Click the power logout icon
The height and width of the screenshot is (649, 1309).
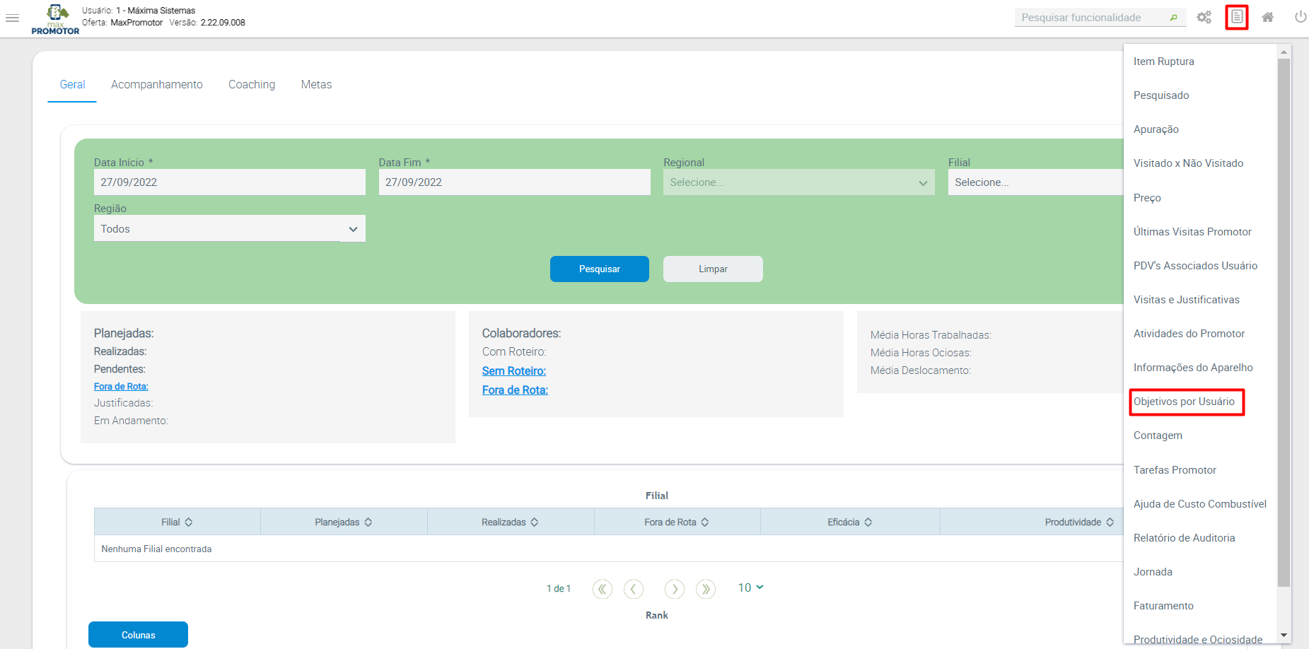1300,17
